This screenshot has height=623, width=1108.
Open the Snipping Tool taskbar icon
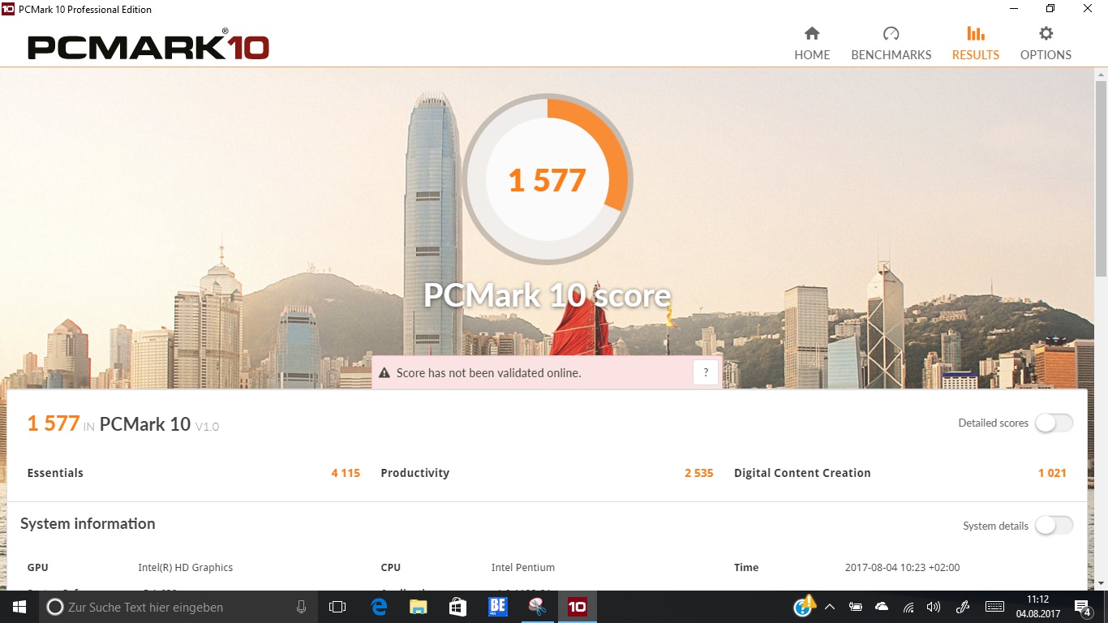(537, 607)
